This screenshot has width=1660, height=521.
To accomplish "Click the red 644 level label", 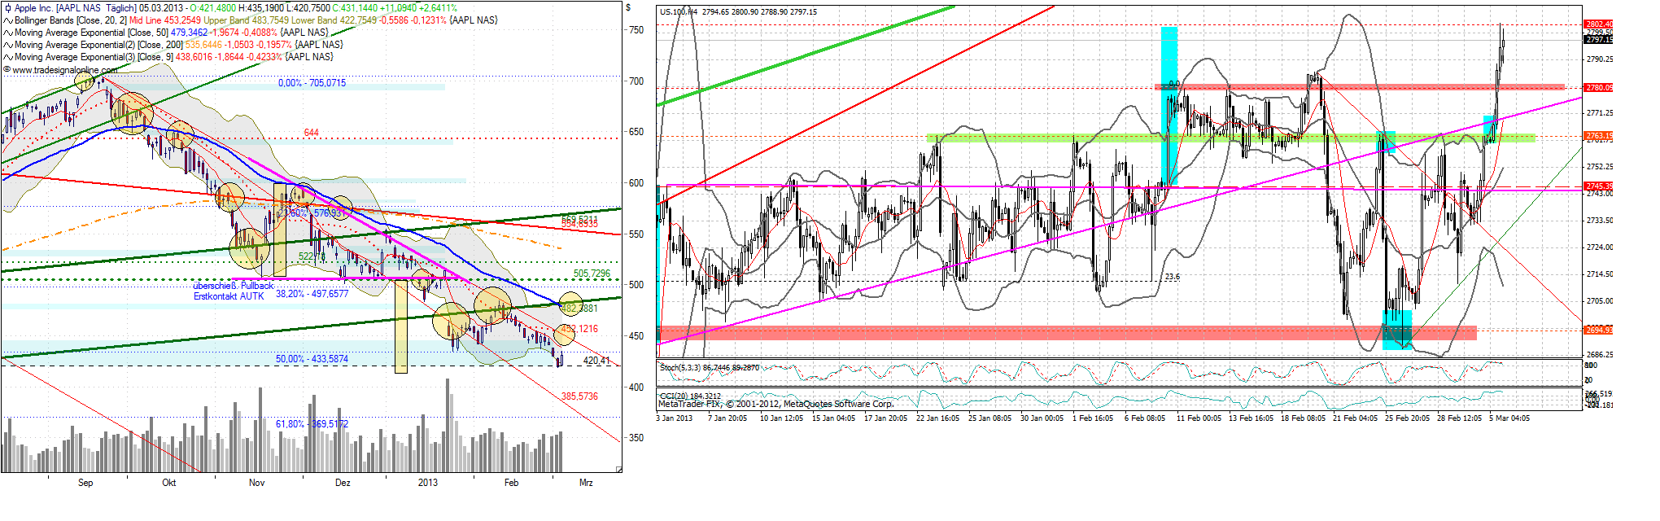I will [311, 133].
